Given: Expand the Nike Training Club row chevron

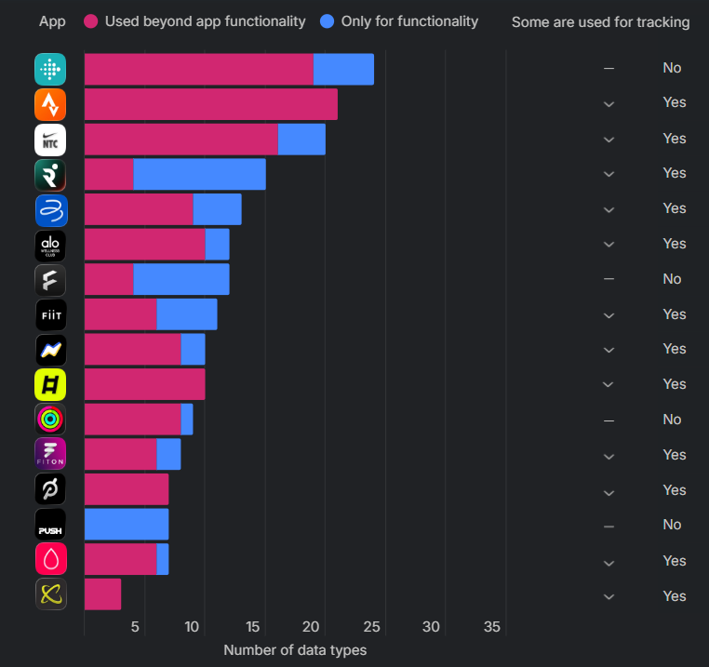Looking at the screenshot, I should click(x=609, y=140).
